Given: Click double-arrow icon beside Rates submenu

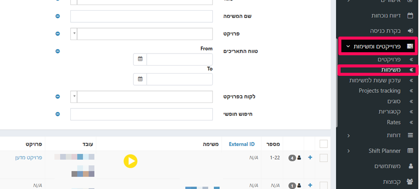Looking at the screenshot, I should (411, 123).
